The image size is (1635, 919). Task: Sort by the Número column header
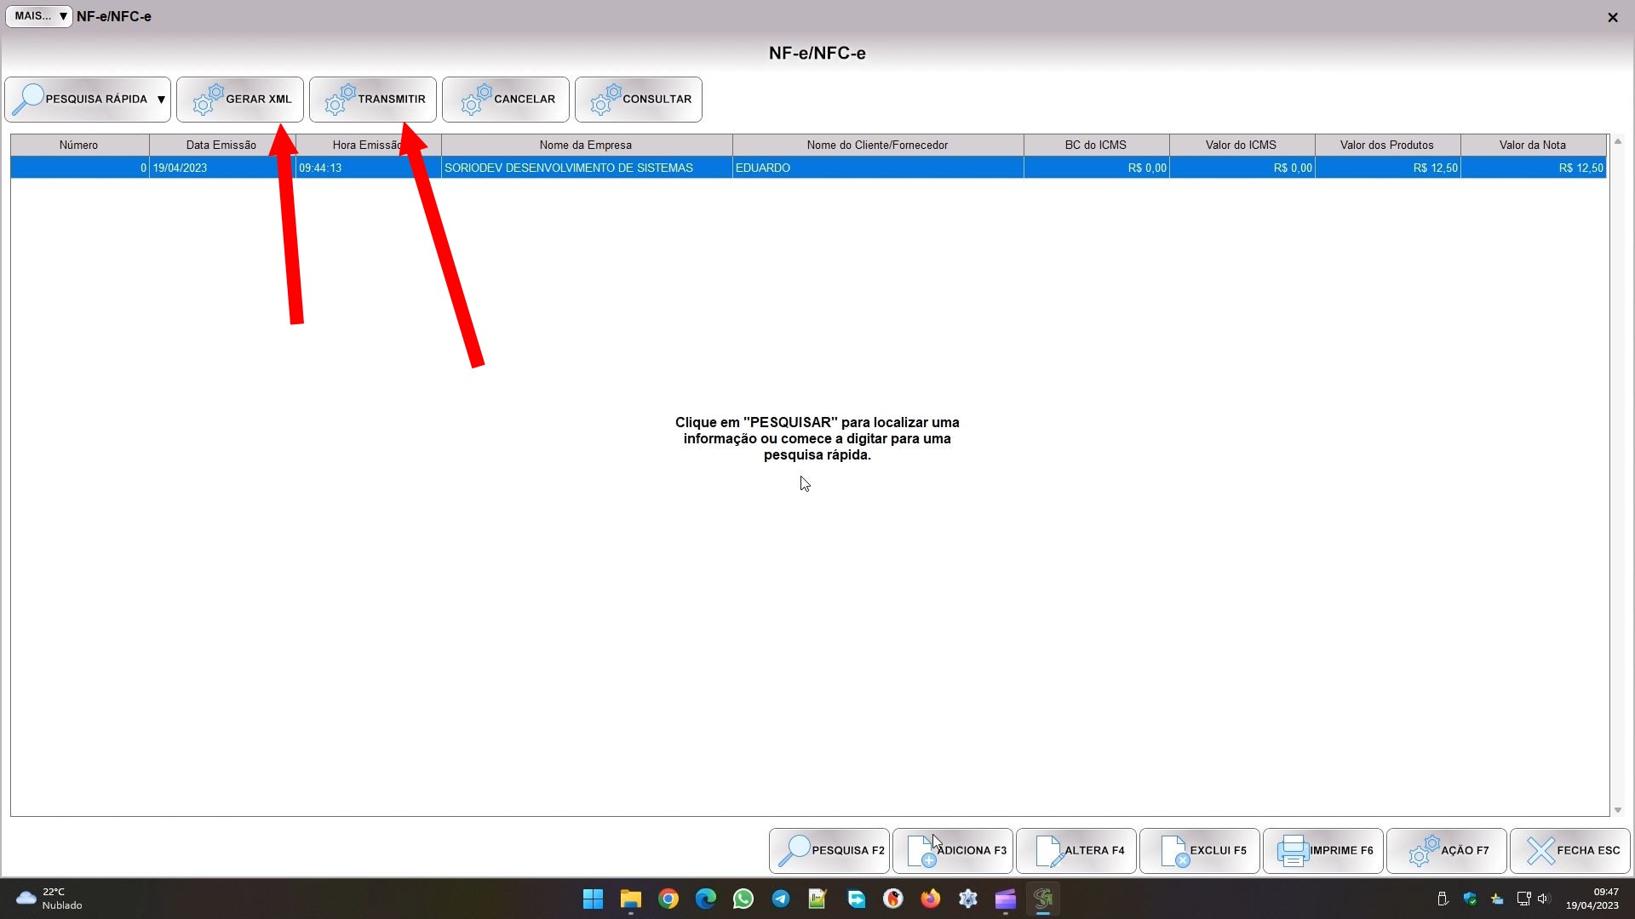tap(78, 145)
